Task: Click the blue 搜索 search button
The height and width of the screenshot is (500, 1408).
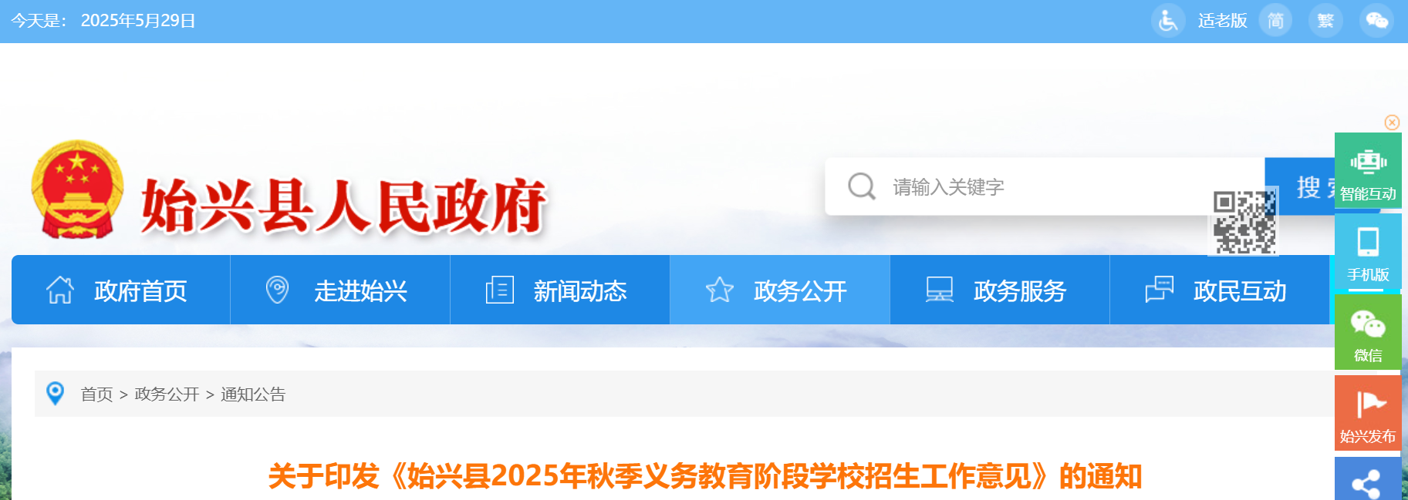Action: pyautogui.click(x=1300, y=186)
